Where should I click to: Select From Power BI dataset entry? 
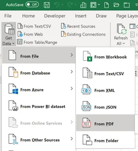coord(39,105)
